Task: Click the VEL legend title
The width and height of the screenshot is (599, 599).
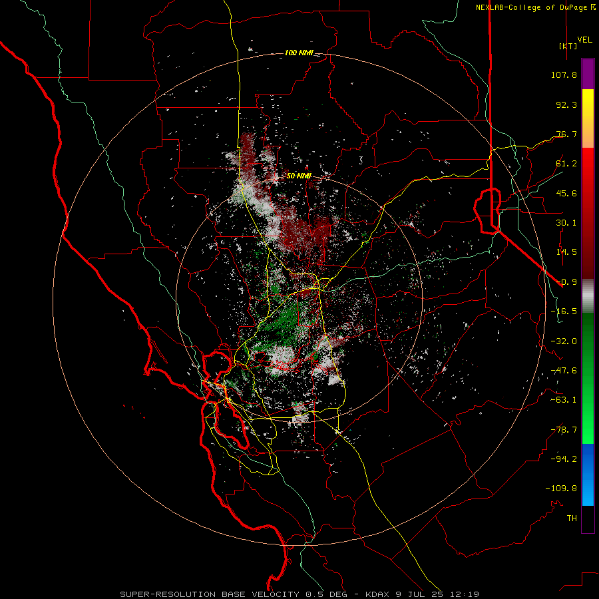Action: pyautogui.click(x=584, y=40)
